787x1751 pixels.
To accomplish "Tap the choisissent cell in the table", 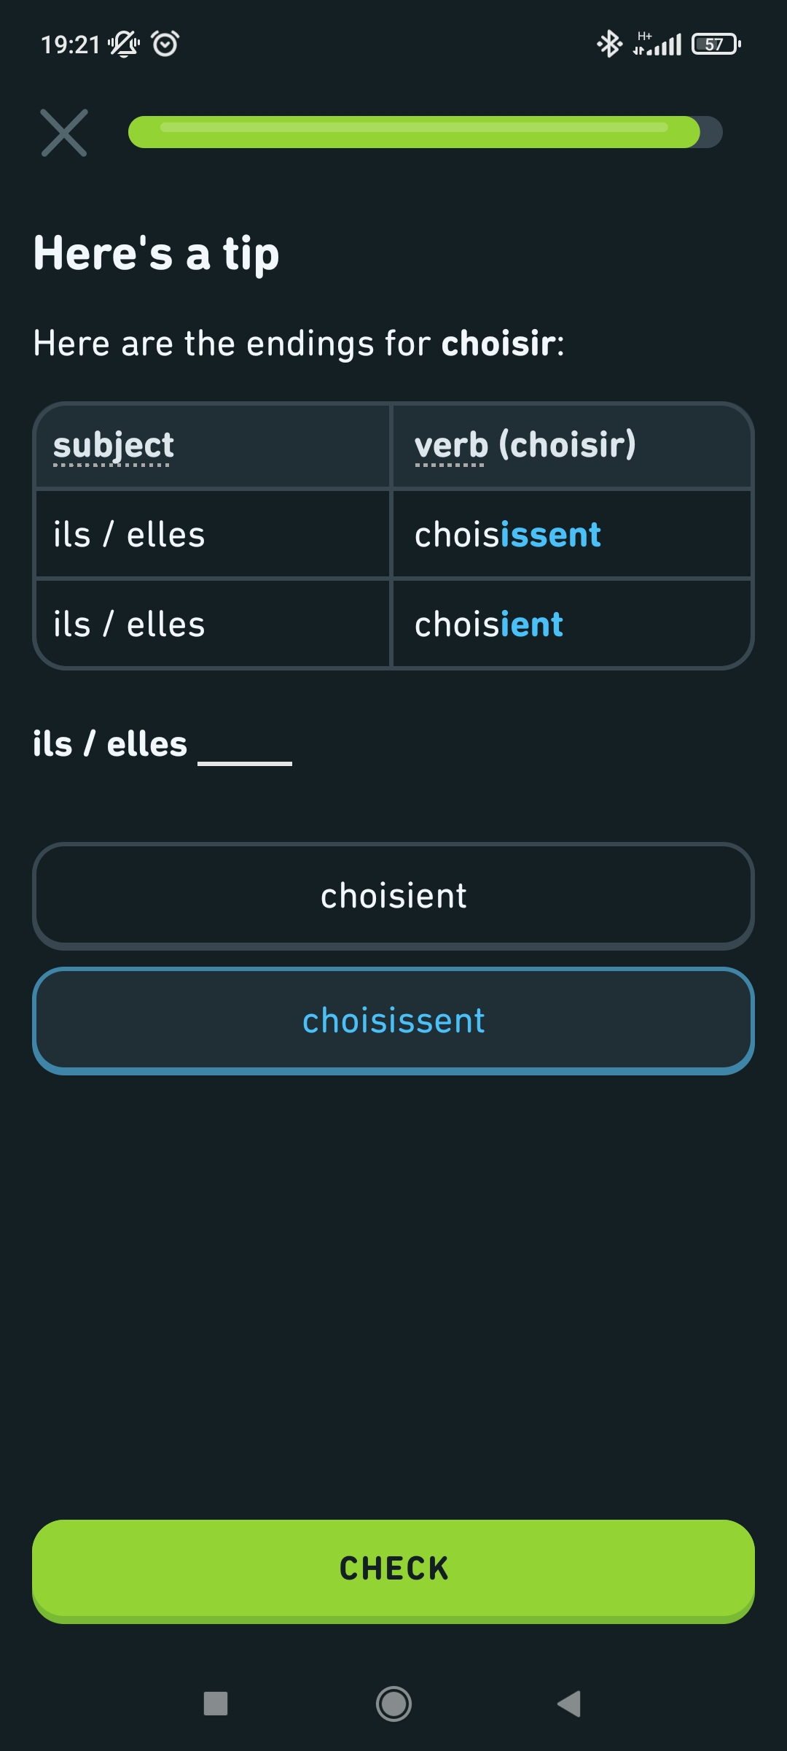I will 507,534.
